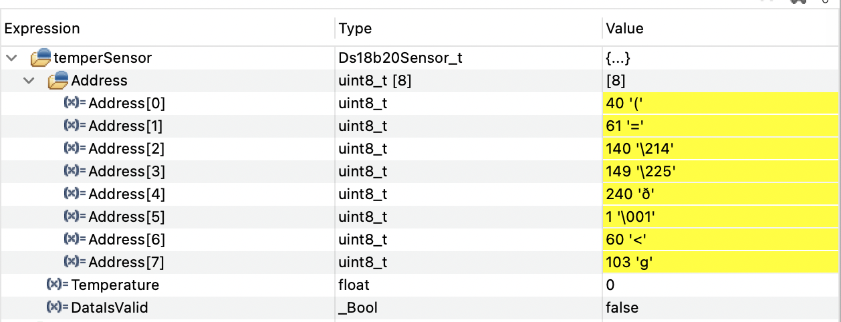Viewport: 841px width, 322px height.
Task: Click the Address array folder icon
Action: click(x=59, y=80)
